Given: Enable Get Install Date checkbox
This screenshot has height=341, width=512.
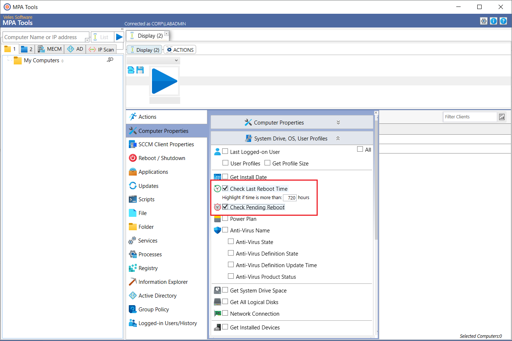Looking at the screenshot, I should [x=225, y=177].
